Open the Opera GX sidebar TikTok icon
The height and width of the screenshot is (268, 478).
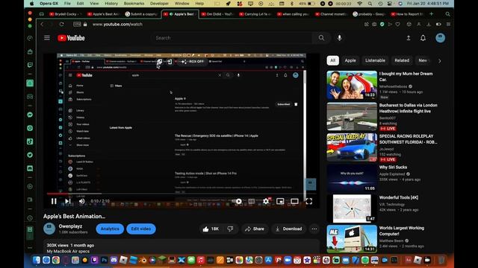[30, 141]
